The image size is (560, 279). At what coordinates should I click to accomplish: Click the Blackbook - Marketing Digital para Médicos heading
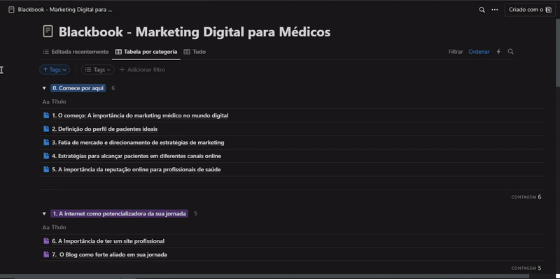[x=195, y=31]
